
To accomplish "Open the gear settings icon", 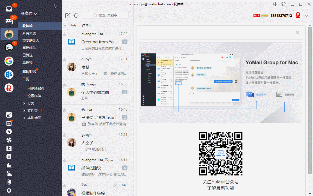I will pos(9,190).
